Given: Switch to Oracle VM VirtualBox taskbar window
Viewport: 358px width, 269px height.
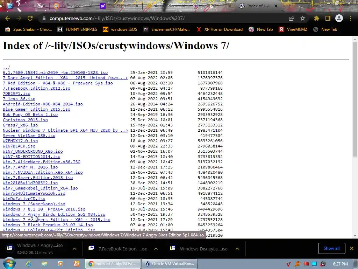Looking at the screenshot, I should [170, 264].
